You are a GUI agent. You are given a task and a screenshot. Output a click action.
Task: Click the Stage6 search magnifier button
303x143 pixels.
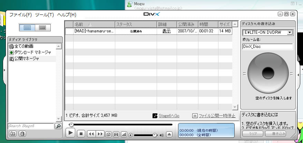point(58,126)
